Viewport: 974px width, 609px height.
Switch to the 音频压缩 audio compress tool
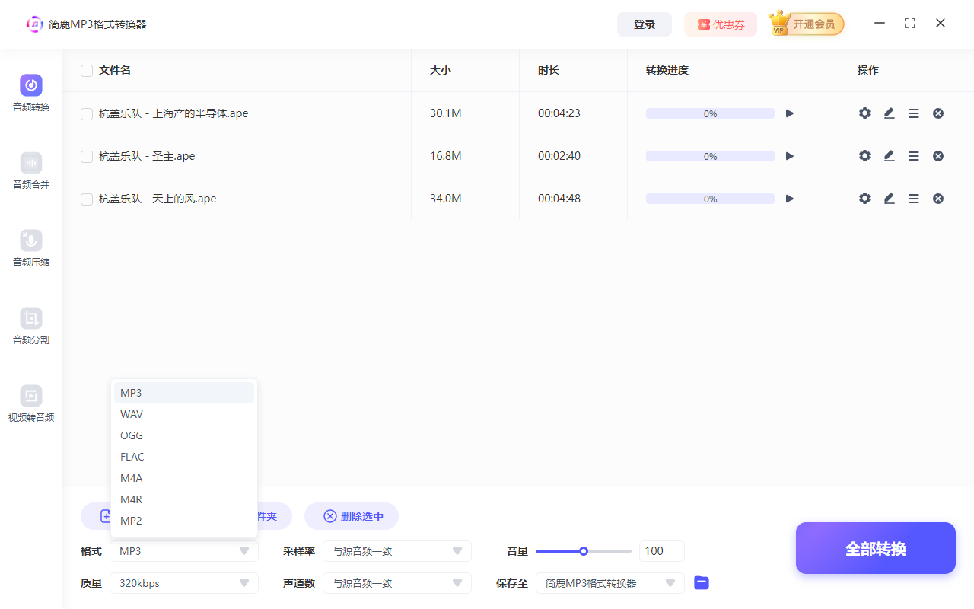pyautogui.click(x=30, y=249)
